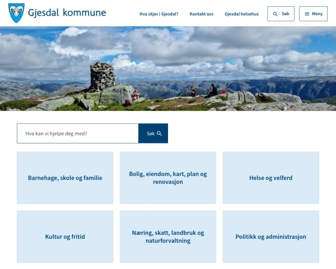The image size is (336, 269).
Task: Click the Gjesdal kommune coat of arms logo
Action: (x=16, y=13)
